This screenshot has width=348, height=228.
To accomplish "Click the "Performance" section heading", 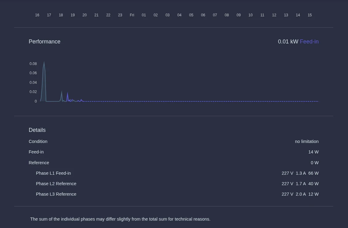I will [x=45, y=42].
